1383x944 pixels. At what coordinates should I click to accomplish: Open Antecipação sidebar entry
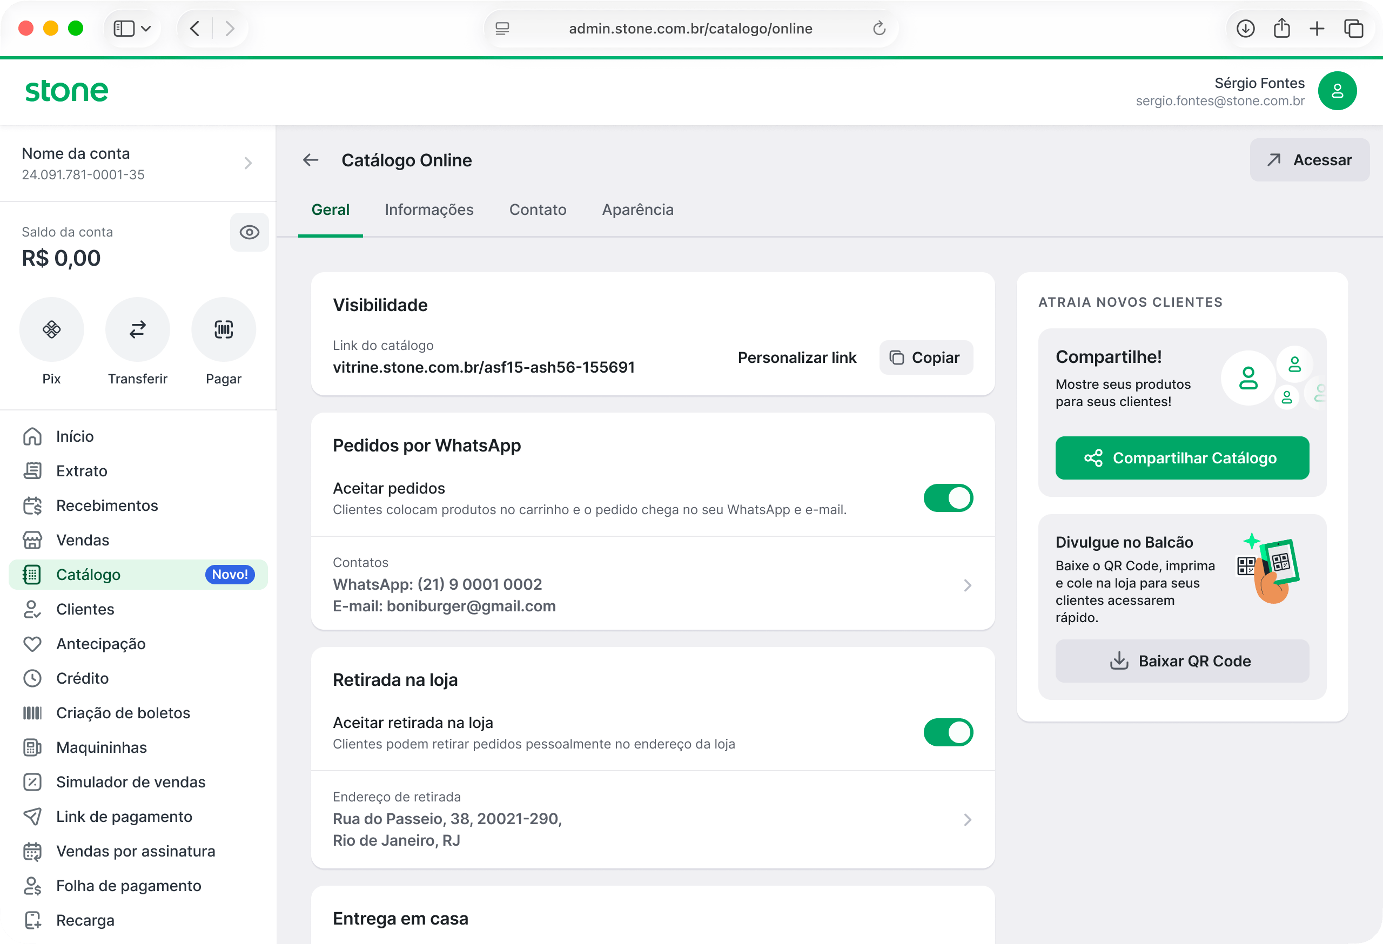pyautogui.click(x=138, y=643)
